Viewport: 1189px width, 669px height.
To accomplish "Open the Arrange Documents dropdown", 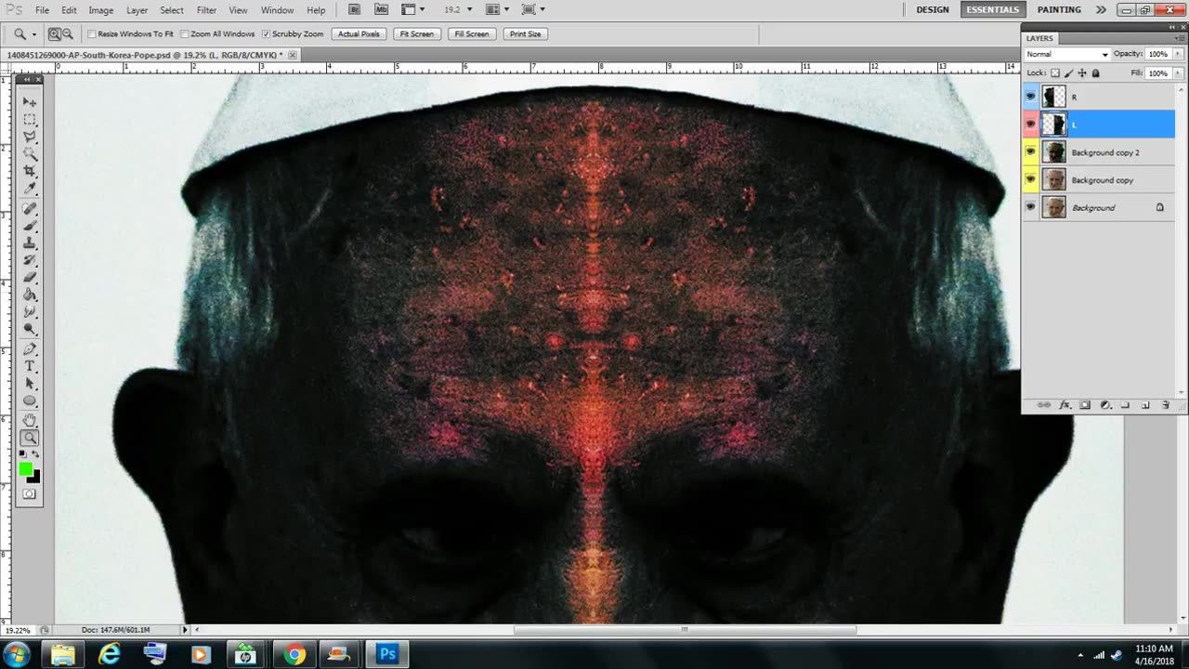I will click(x=497, y=9).
